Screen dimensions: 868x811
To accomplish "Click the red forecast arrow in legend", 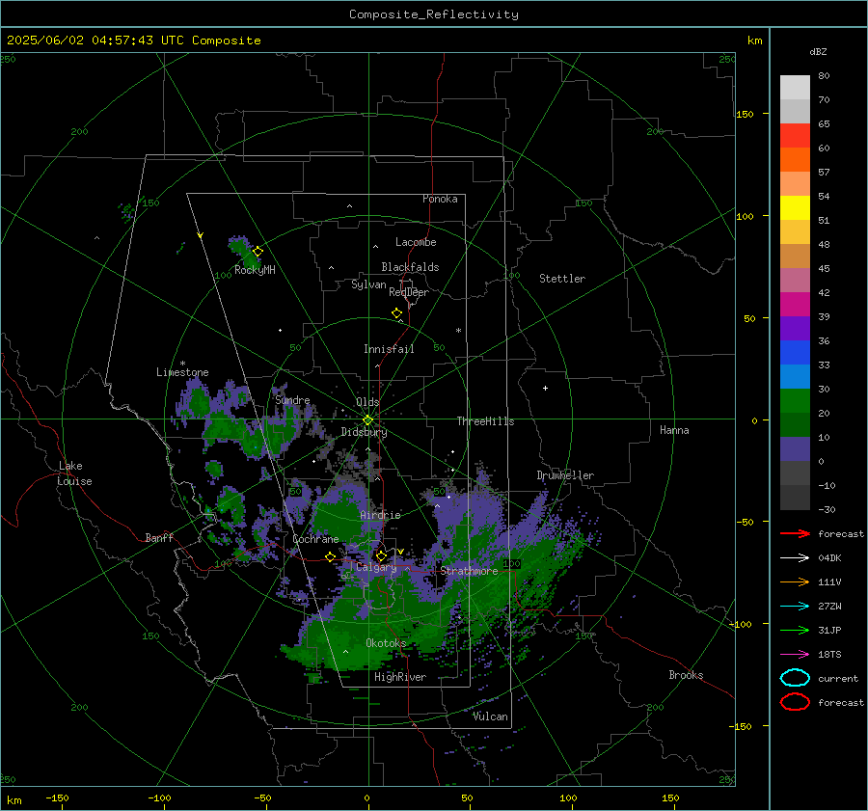I will pyautogui.click(x=795, y=533).
